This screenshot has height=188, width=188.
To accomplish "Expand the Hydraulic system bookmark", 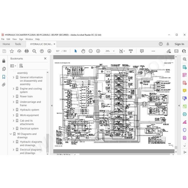I will coord(13,110).
